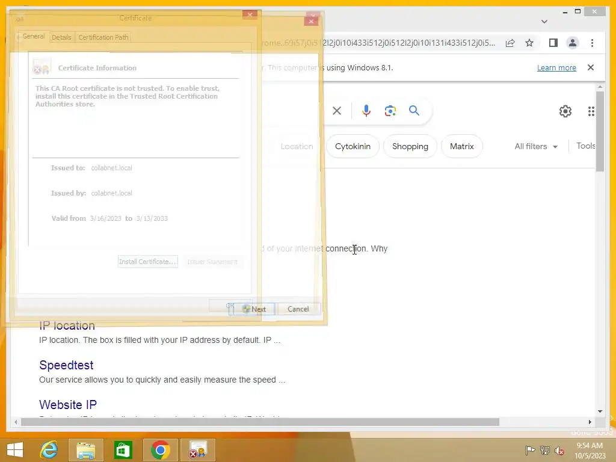Open Chrome three-dot menu
The height and width of the screenshot is (462, 616).
[x=592, y=43]
